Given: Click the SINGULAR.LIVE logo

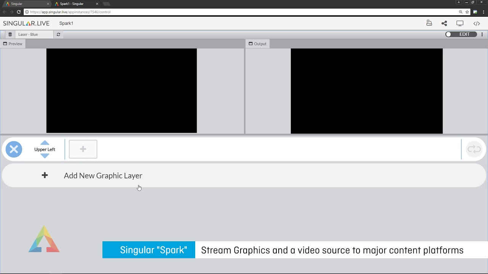Looking at the screenshot, I should (x=26, y=23).
